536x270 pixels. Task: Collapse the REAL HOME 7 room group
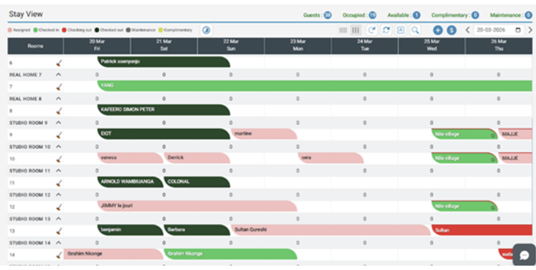coord(58,74)
